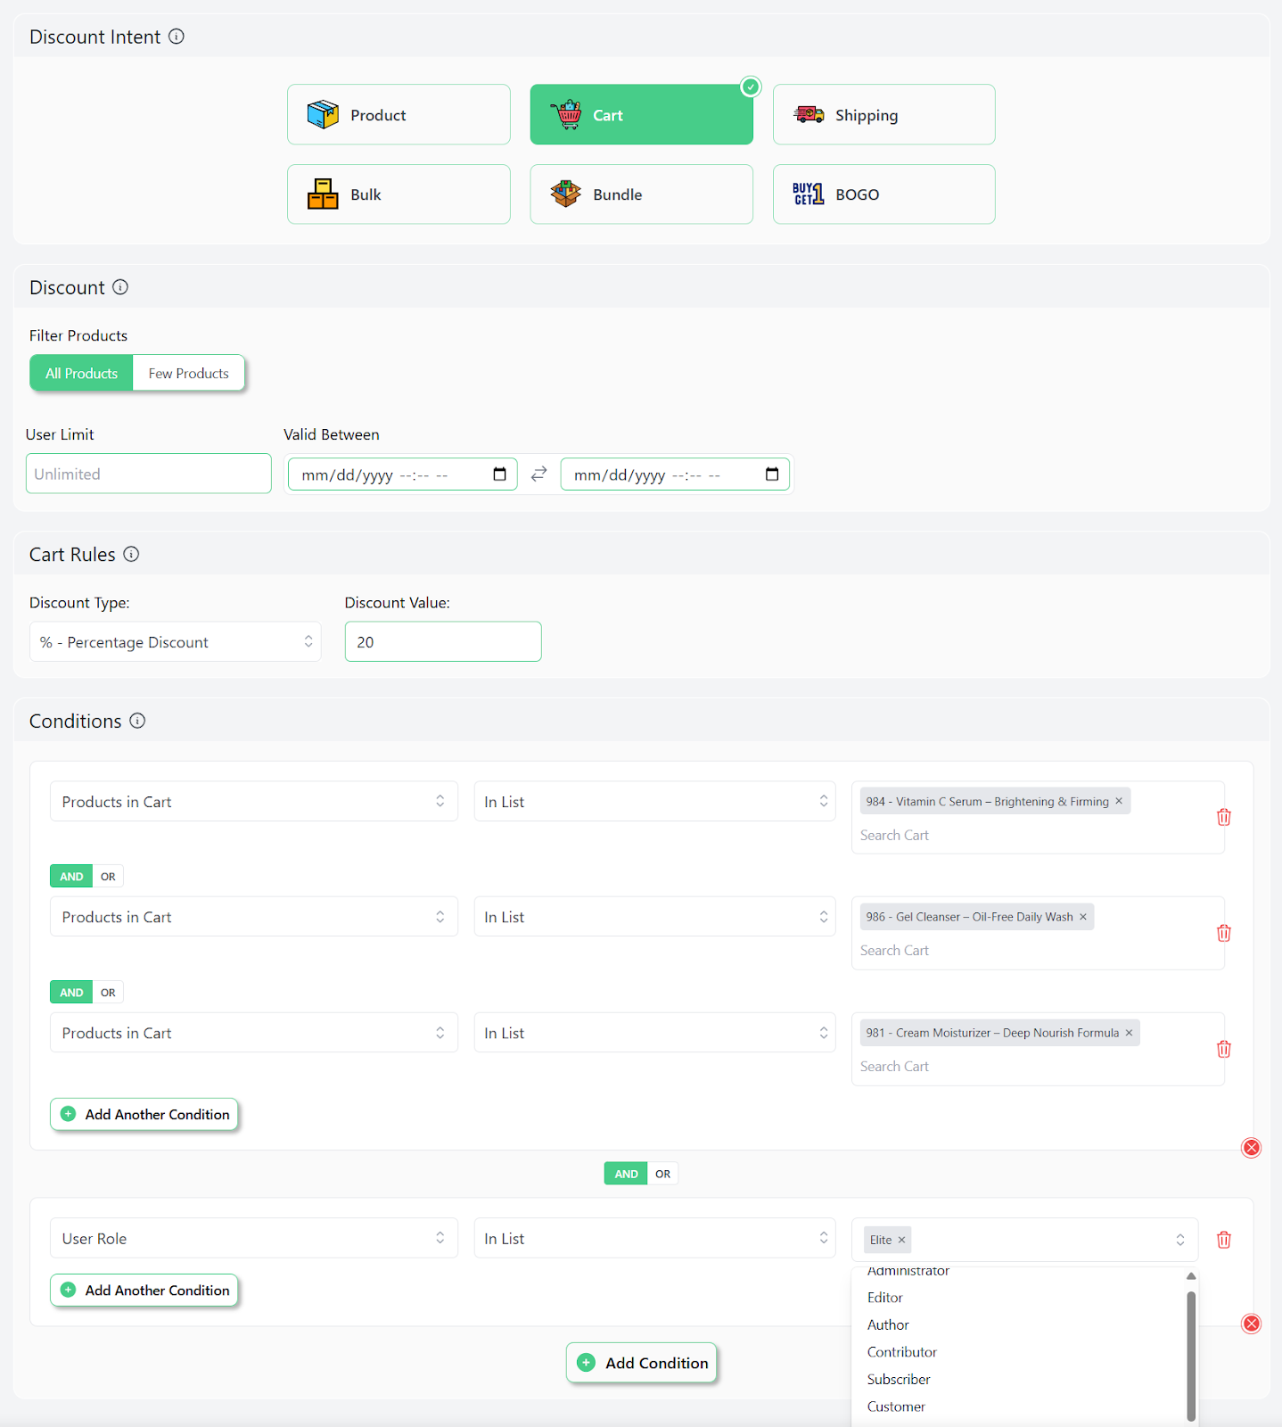Remove the Gel Cleanser tag

pos(1083,917)
